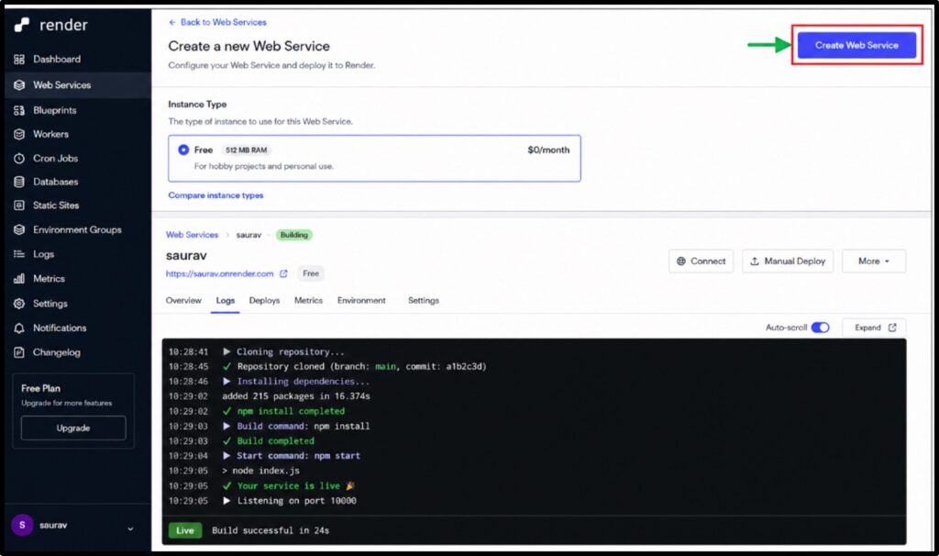This screenshot has width=939, height=556.
Task: Click the Expand pop-out icon
Action: click(892, 328)
